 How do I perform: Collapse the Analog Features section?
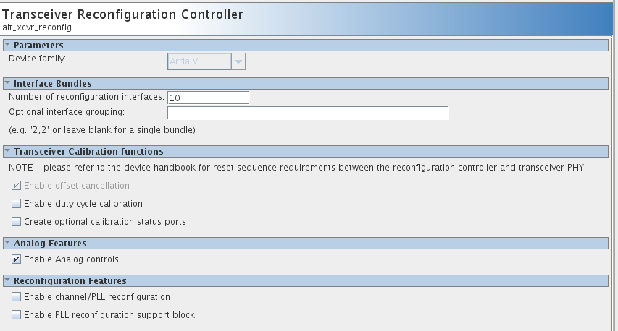7,243
